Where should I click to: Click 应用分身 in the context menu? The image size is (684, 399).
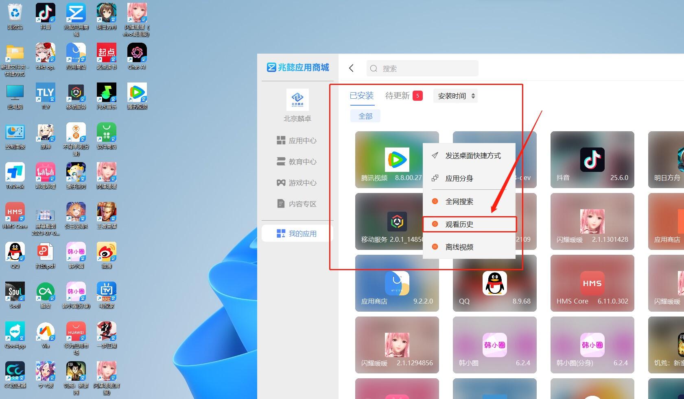pos(459,178)
